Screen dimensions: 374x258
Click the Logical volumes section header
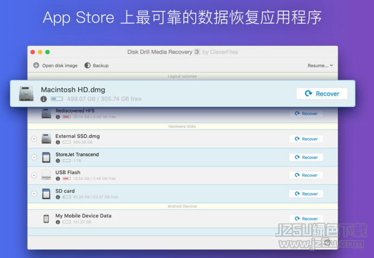tap(182, 76)
